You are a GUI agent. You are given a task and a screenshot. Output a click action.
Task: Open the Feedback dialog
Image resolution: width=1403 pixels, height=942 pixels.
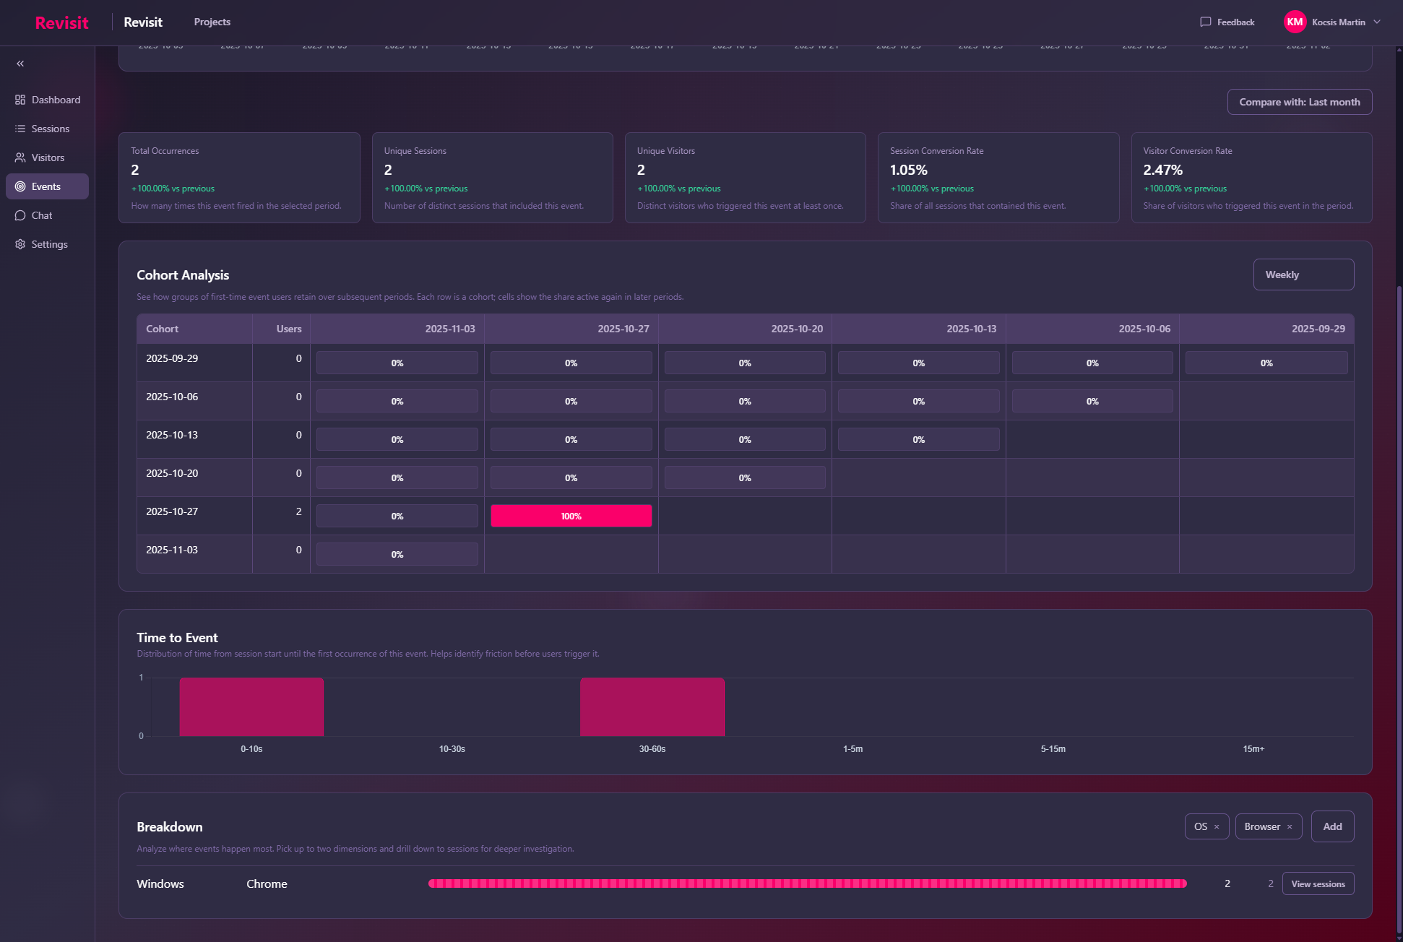[x=1228, y=22]
